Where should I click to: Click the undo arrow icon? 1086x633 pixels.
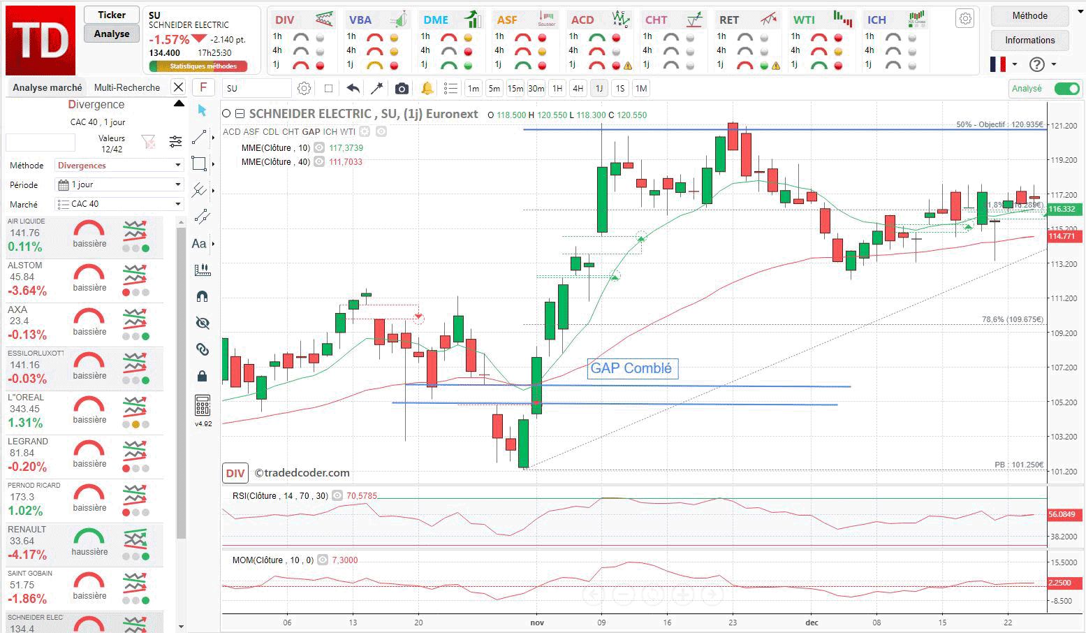point(353,89)
